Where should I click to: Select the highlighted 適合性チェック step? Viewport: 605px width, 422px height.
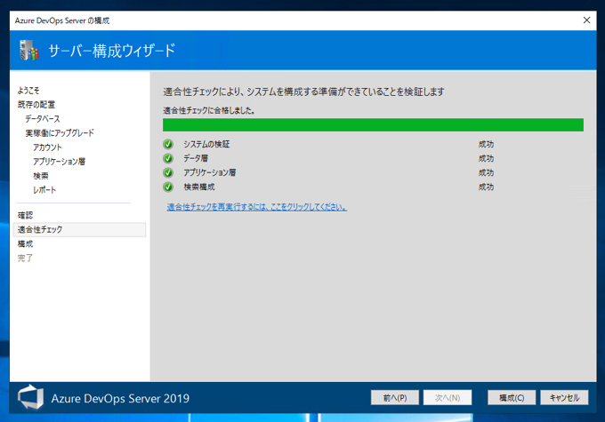[x=79, y=229]
